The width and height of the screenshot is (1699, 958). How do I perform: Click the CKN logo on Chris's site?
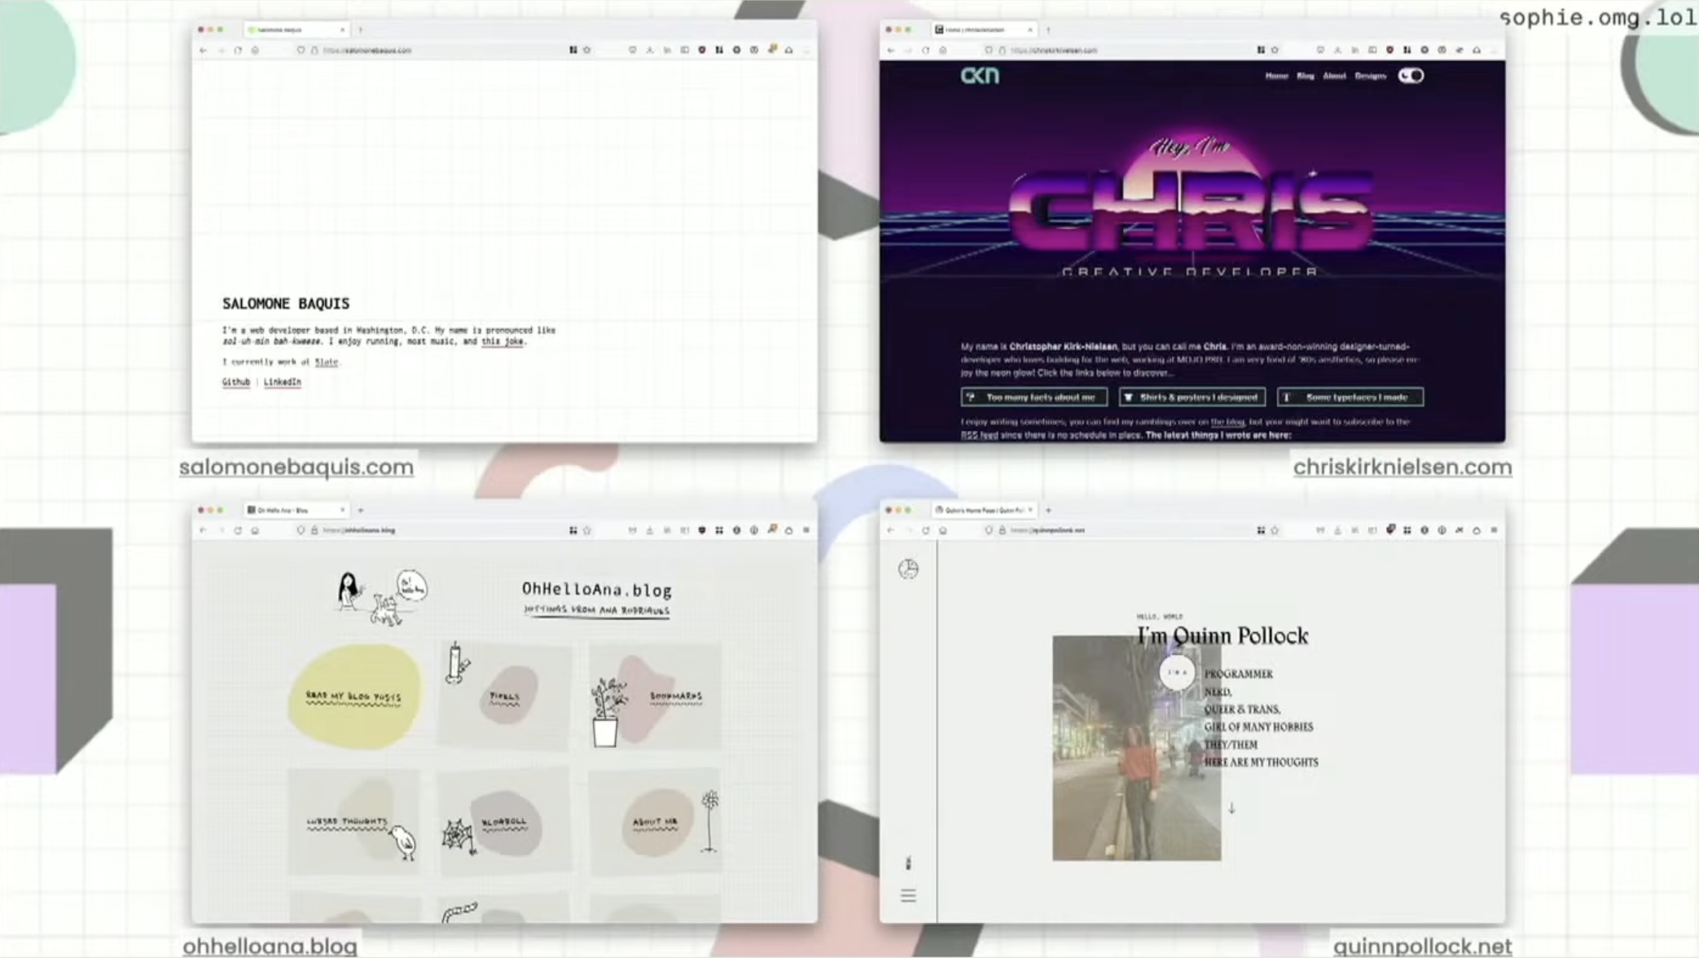(x=979, y=76)
